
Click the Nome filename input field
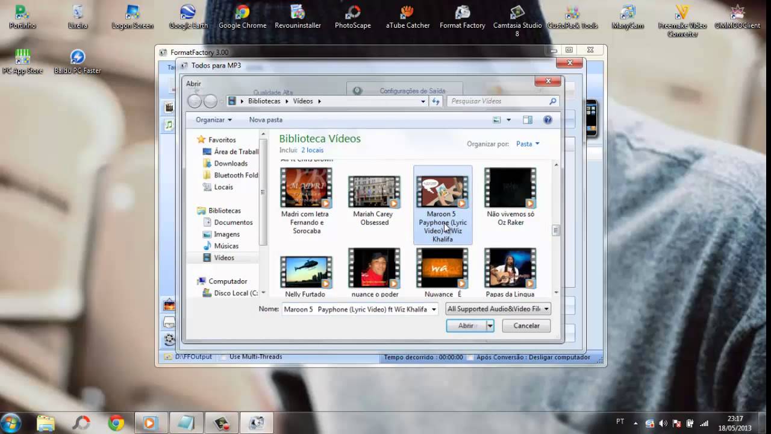[355, 309]
